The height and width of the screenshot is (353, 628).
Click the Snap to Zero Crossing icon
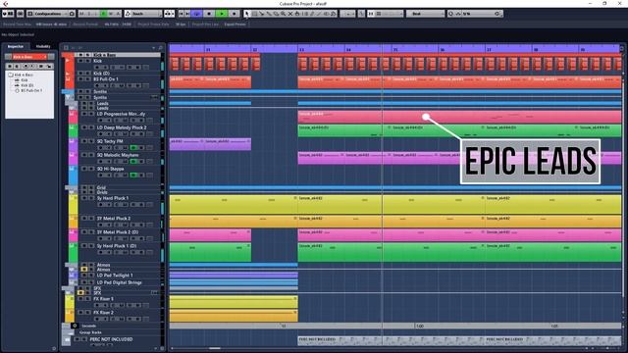click(362, 14)
